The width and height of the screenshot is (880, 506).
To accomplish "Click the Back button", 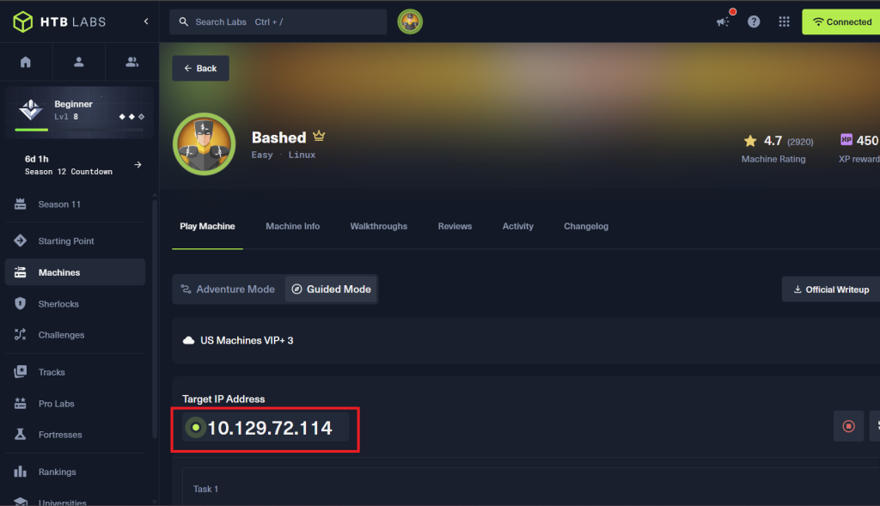I will coord(200,69).
